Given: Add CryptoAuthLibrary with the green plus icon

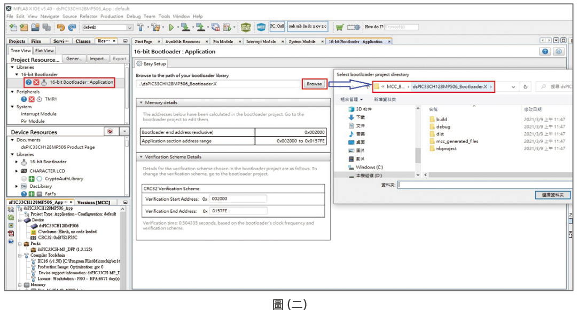Looking at the screenshot, I should [32, 179].
